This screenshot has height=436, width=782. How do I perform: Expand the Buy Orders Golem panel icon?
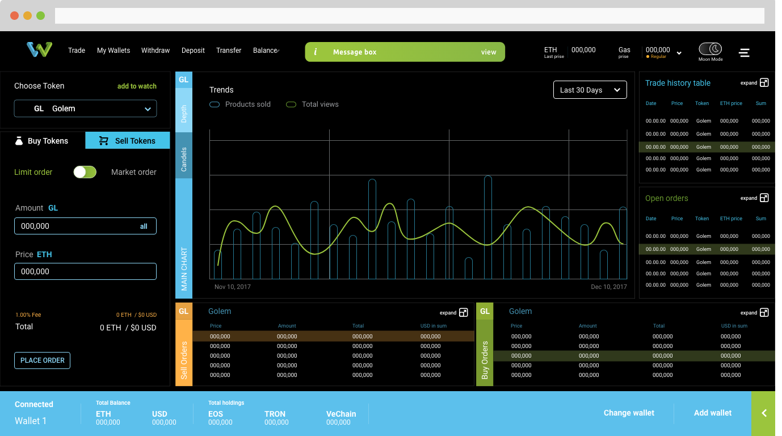pyautogui.click(x=764, y=313)
